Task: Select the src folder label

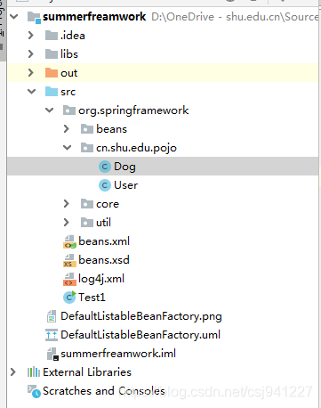Action: click(x=68, y=92)
